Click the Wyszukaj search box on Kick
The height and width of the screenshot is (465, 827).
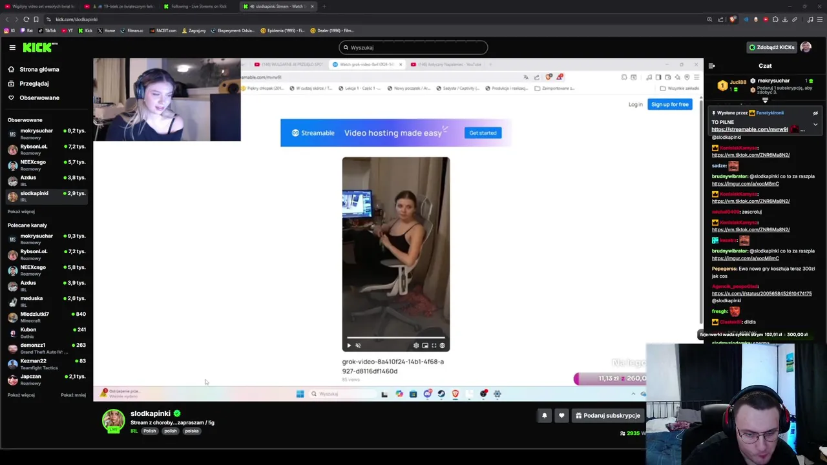tap(413, 47)
